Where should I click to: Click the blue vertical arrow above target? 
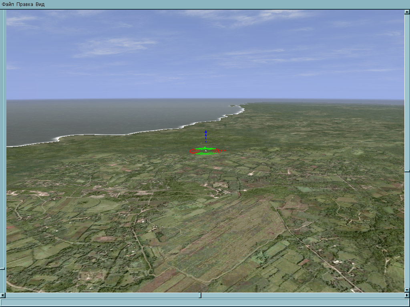[x=206, y=136]
